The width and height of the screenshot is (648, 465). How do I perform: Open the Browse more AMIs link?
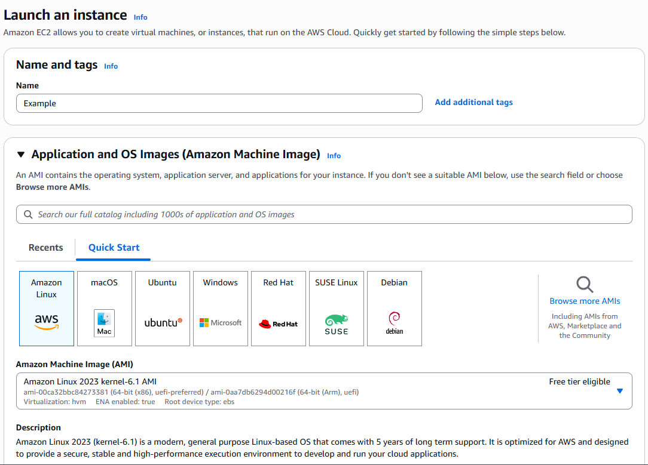(x=585, y=301)
